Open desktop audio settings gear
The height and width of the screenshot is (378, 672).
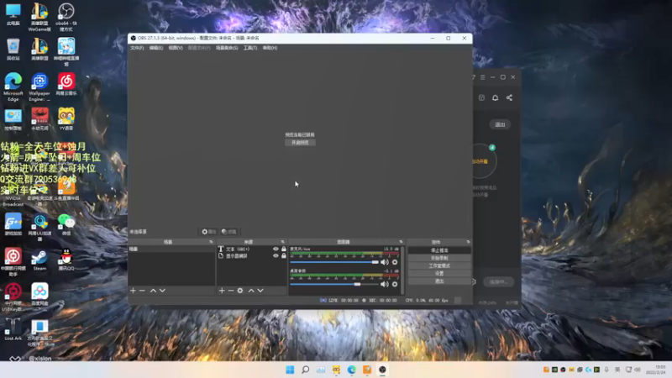tap(395, 284)
